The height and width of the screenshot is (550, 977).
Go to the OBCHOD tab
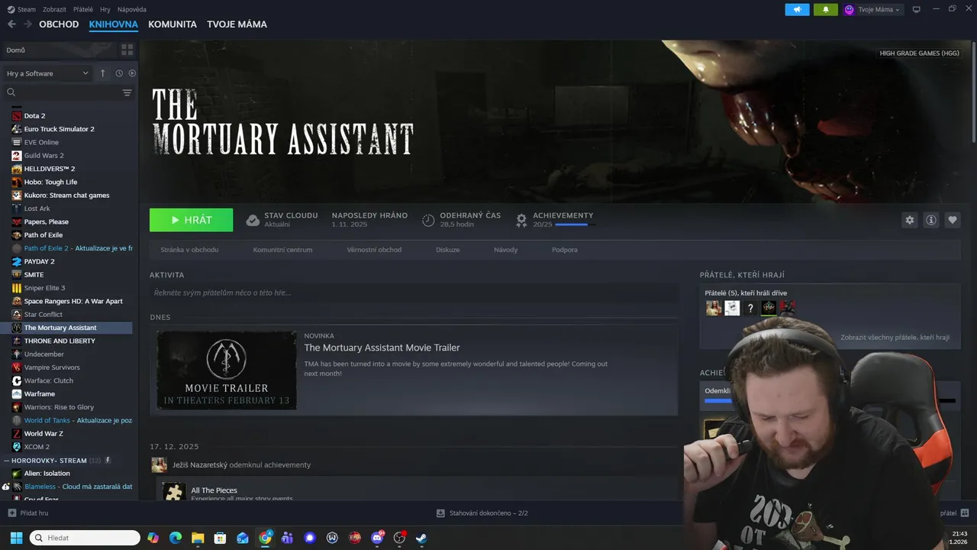click(59, 24)
